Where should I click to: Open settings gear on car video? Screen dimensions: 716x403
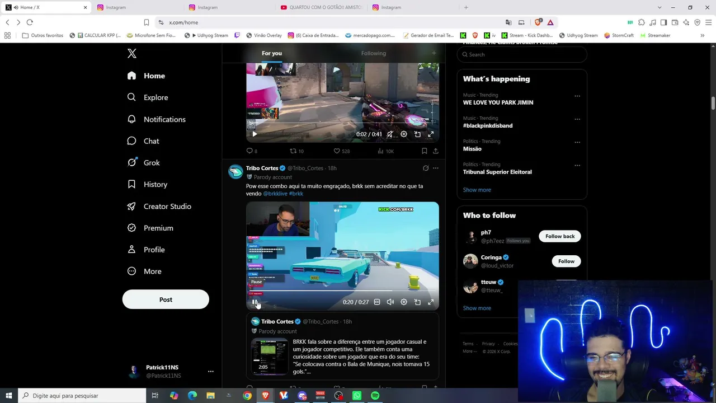404,302
